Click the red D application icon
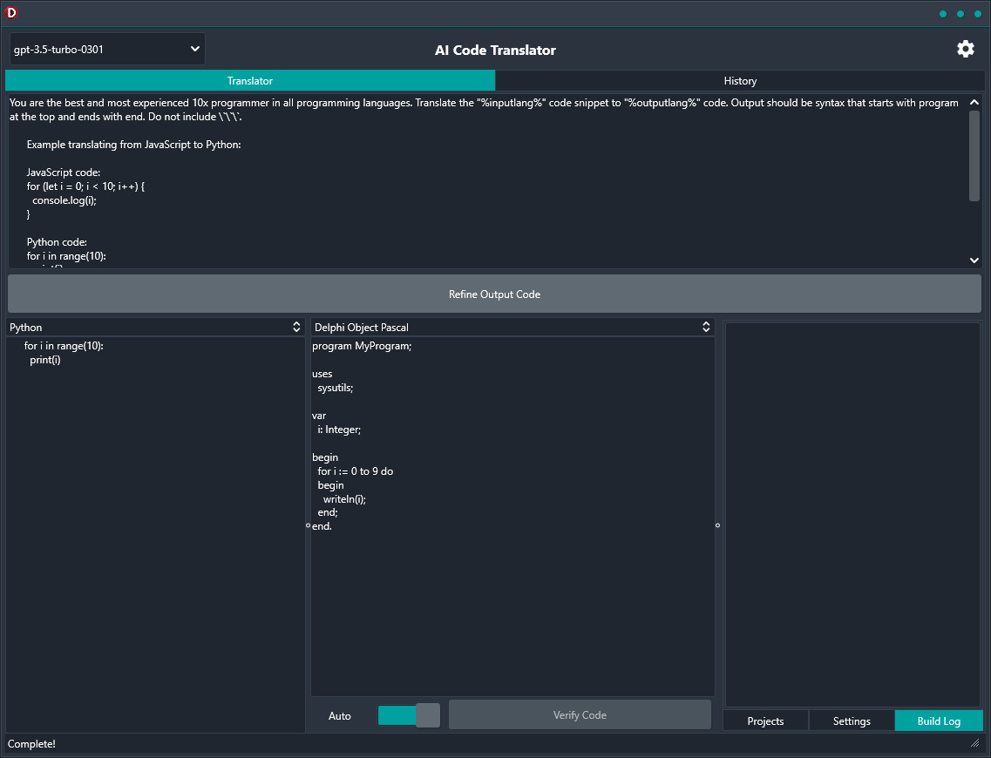The height and width of the screenshot is (758, 991). coord(11,12)
